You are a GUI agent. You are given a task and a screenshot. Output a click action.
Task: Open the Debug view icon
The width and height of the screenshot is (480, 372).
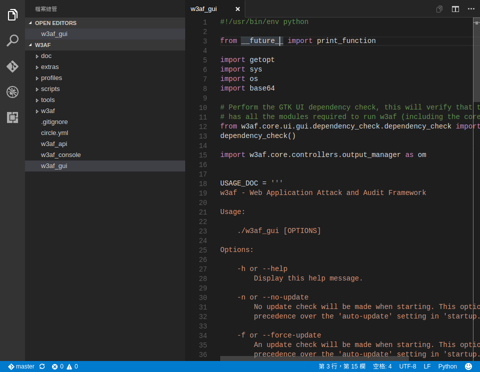click(13, 92)
